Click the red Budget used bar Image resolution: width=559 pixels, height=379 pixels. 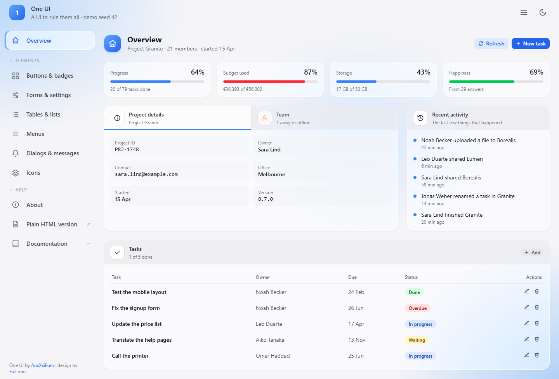click(270, 82)
